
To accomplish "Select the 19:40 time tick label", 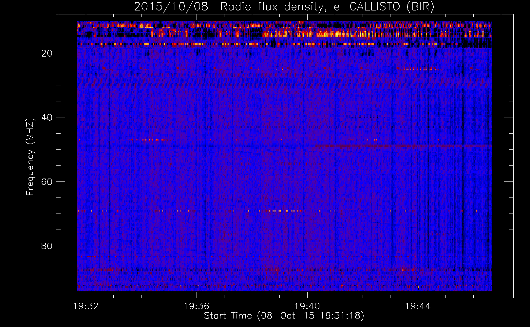I will [307, 306].
